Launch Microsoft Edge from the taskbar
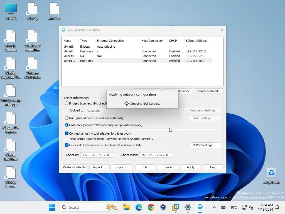Screen dimensions: 285x214 click(139, 207)
